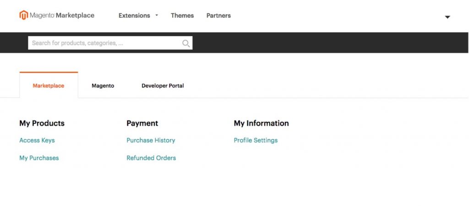Focus the product search field

[110, 43]
